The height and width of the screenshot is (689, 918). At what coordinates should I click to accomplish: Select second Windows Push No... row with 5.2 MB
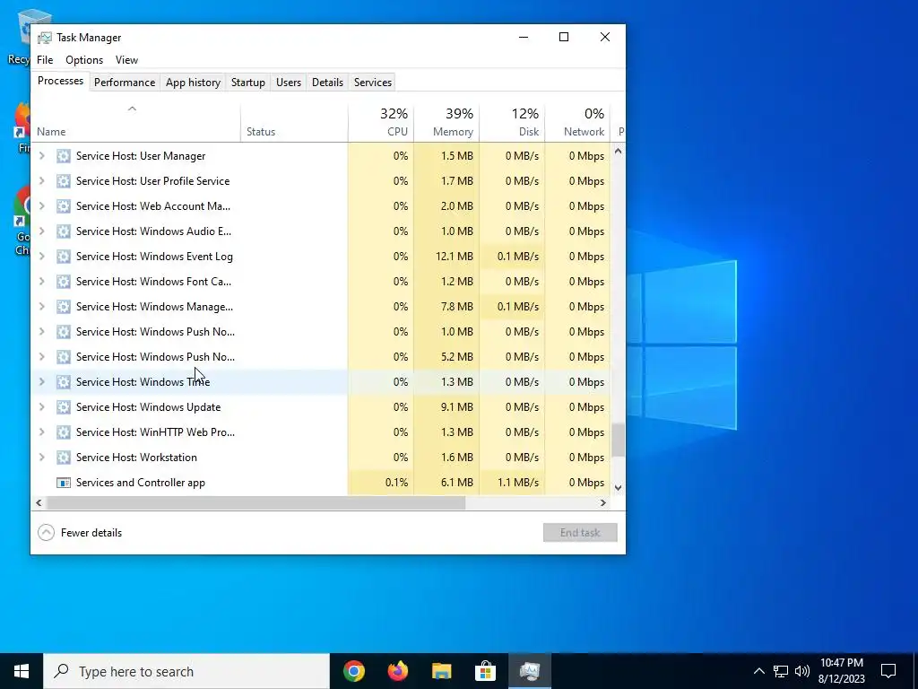tap(321, 357)
